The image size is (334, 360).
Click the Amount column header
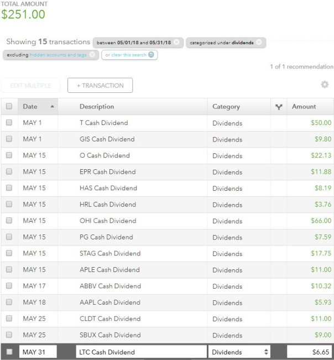[x=304, y=107]
